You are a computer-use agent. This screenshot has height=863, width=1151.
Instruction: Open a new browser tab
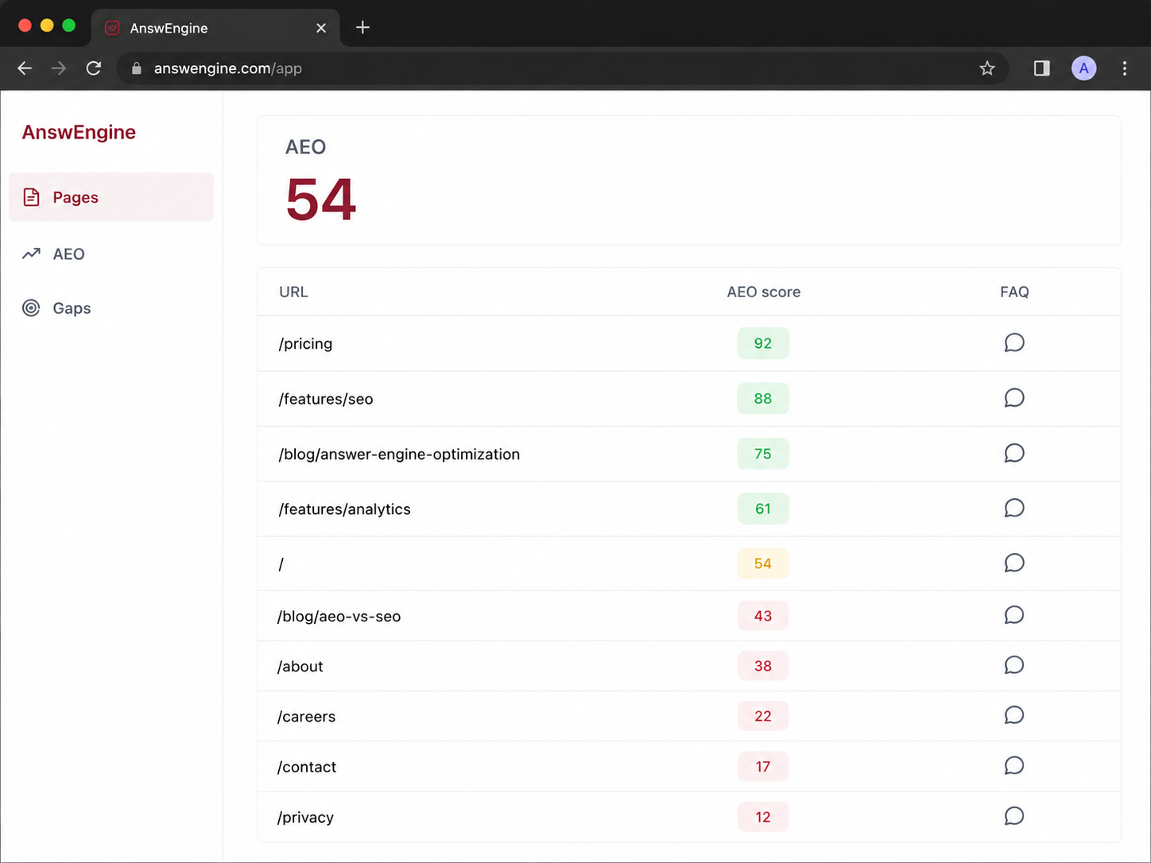coord(362,27)
